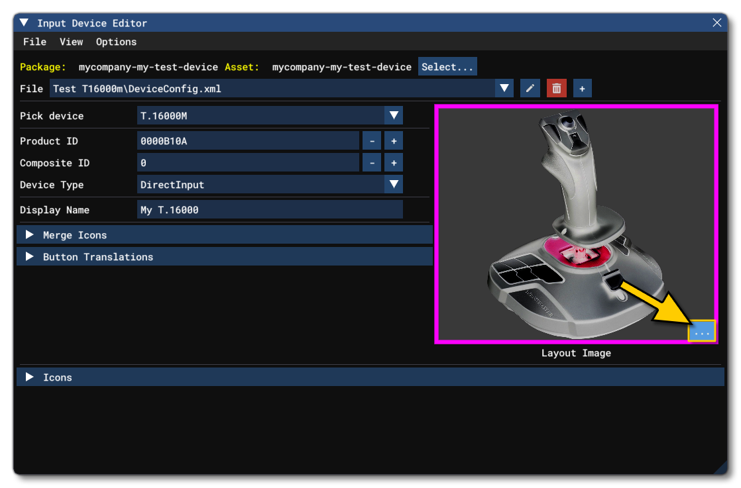Click the Device Type label

point(52,185)
